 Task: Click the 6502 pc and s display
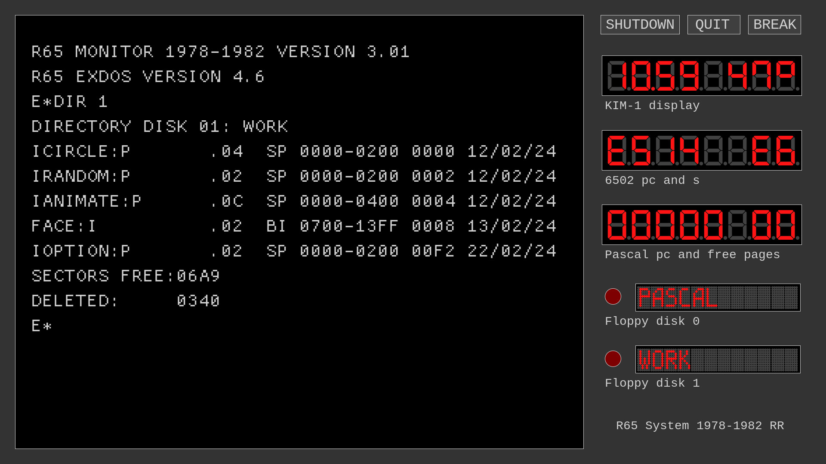(702, 150)
